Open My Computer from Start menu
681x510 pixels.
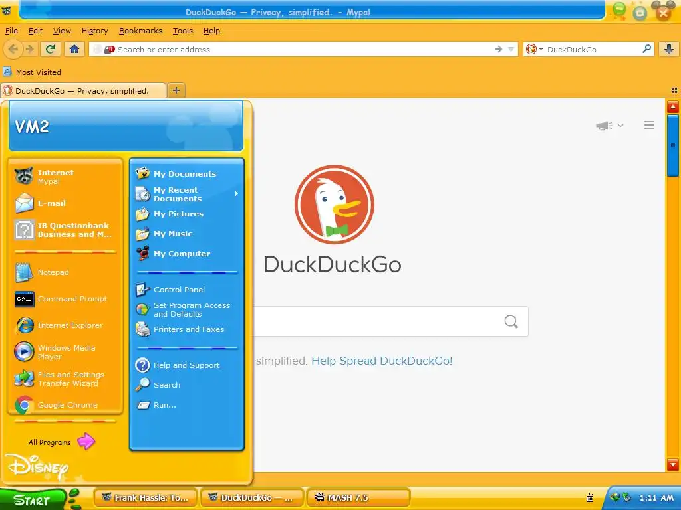[x=187, y=254]
